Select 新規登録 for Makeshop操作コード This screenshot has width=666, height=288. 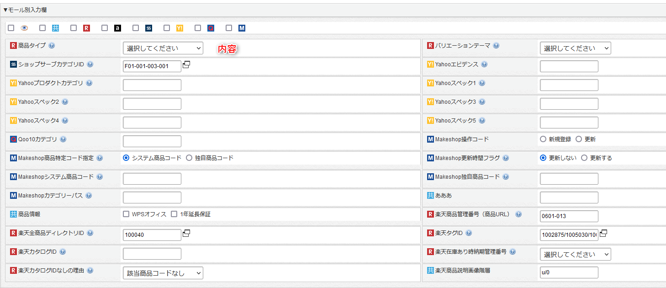(543, 139)
